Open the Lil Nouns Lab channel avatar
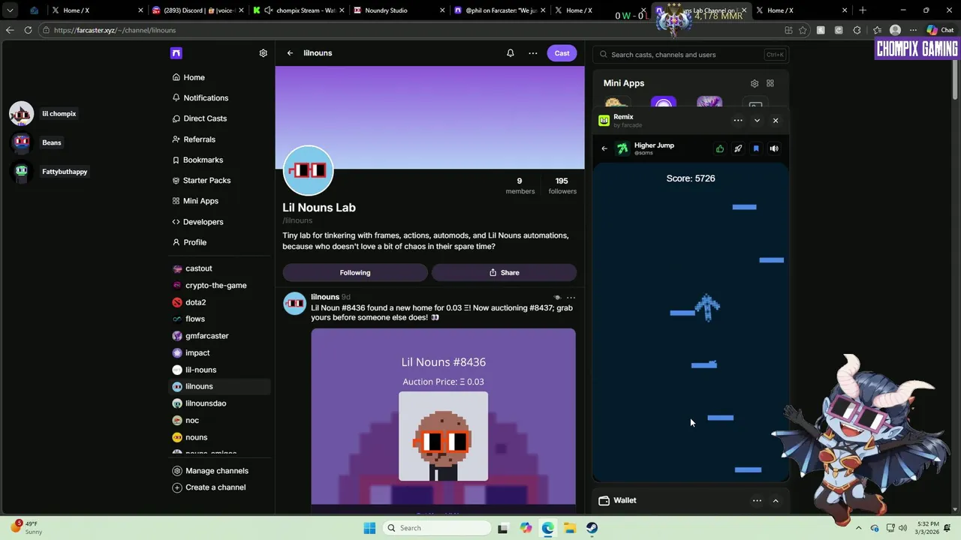 (308, 170)
